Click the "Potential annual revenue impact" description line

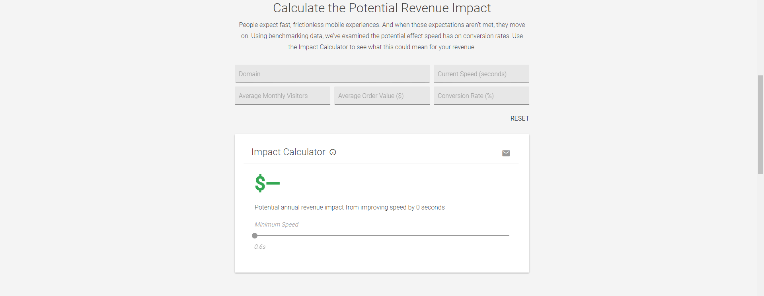pos(349,208)
